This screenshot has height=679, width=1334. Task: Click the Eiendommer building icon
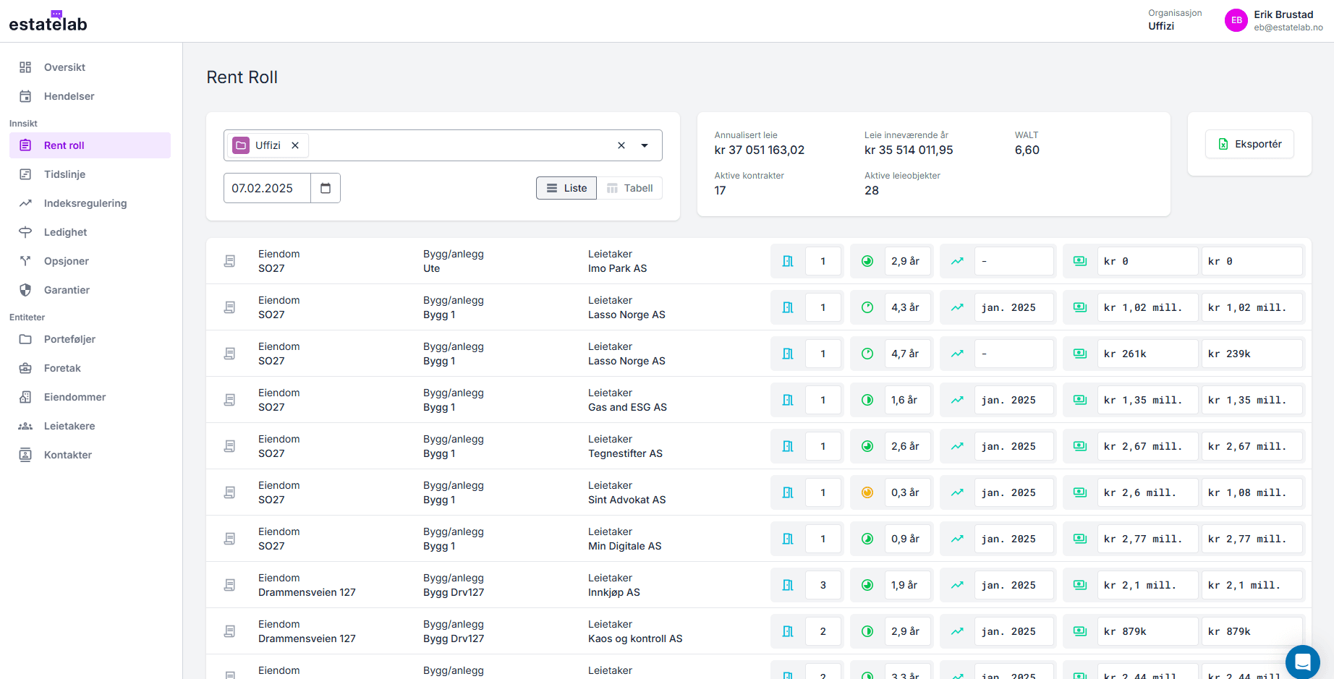pos(25,397)
